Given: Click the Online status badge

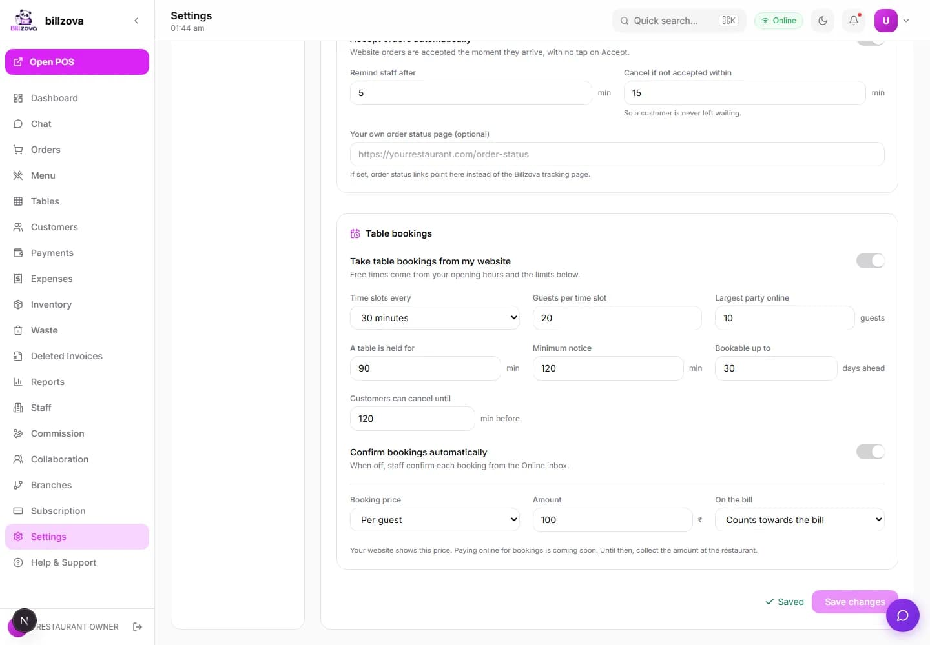Looking at the screenshot, I should [779, 21].
